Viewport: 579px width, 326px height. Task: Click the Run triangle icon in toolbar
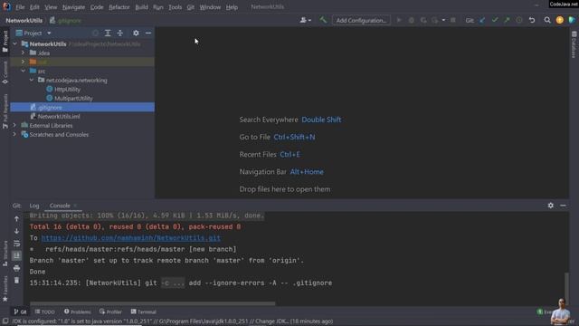tap(399, 20)
